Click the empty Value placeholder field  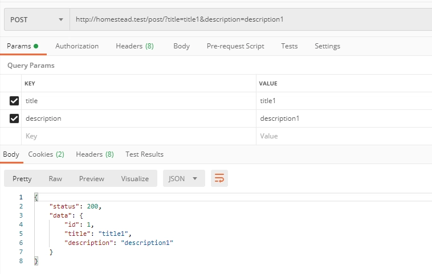click(x=342, y=136)
